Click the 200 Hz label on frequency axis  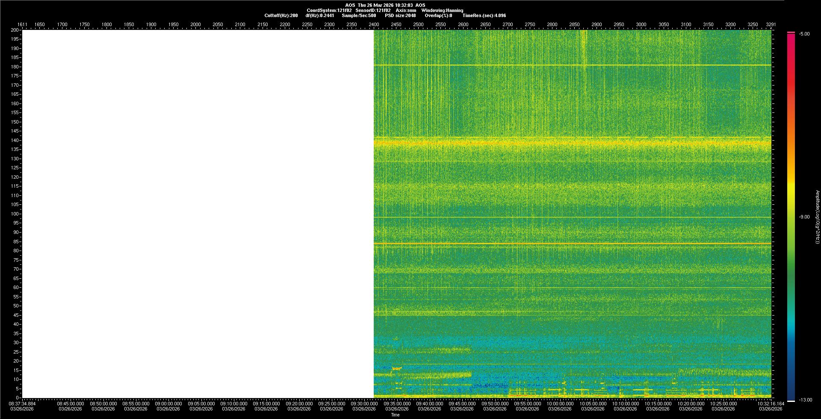(x=15, y=30)
